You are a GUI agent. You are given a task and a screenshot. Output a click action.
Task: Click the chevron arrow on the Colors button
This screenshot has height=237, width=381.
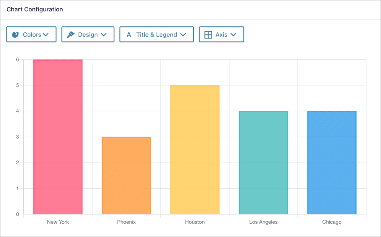[46, 34]
